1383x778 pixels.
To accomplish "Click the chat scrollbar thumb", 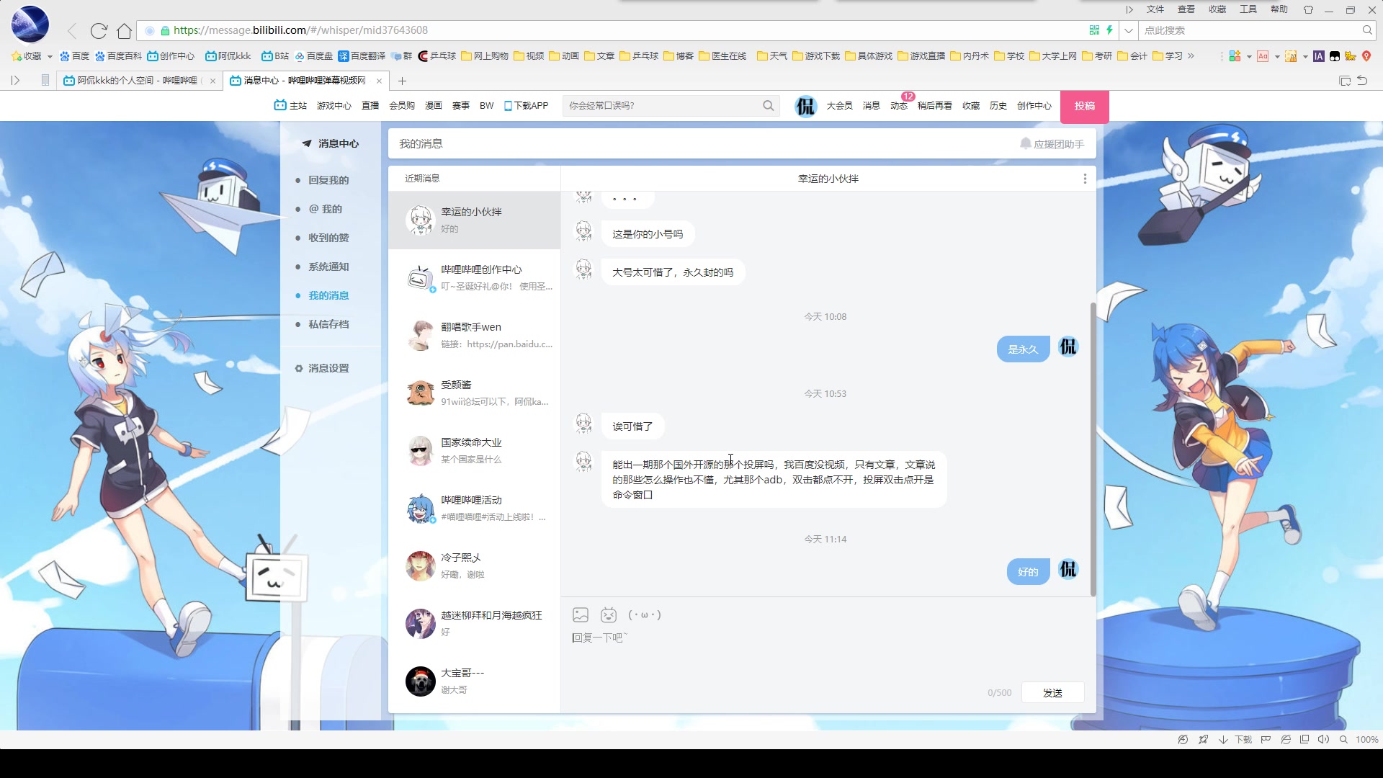I will click(1093, 449).
